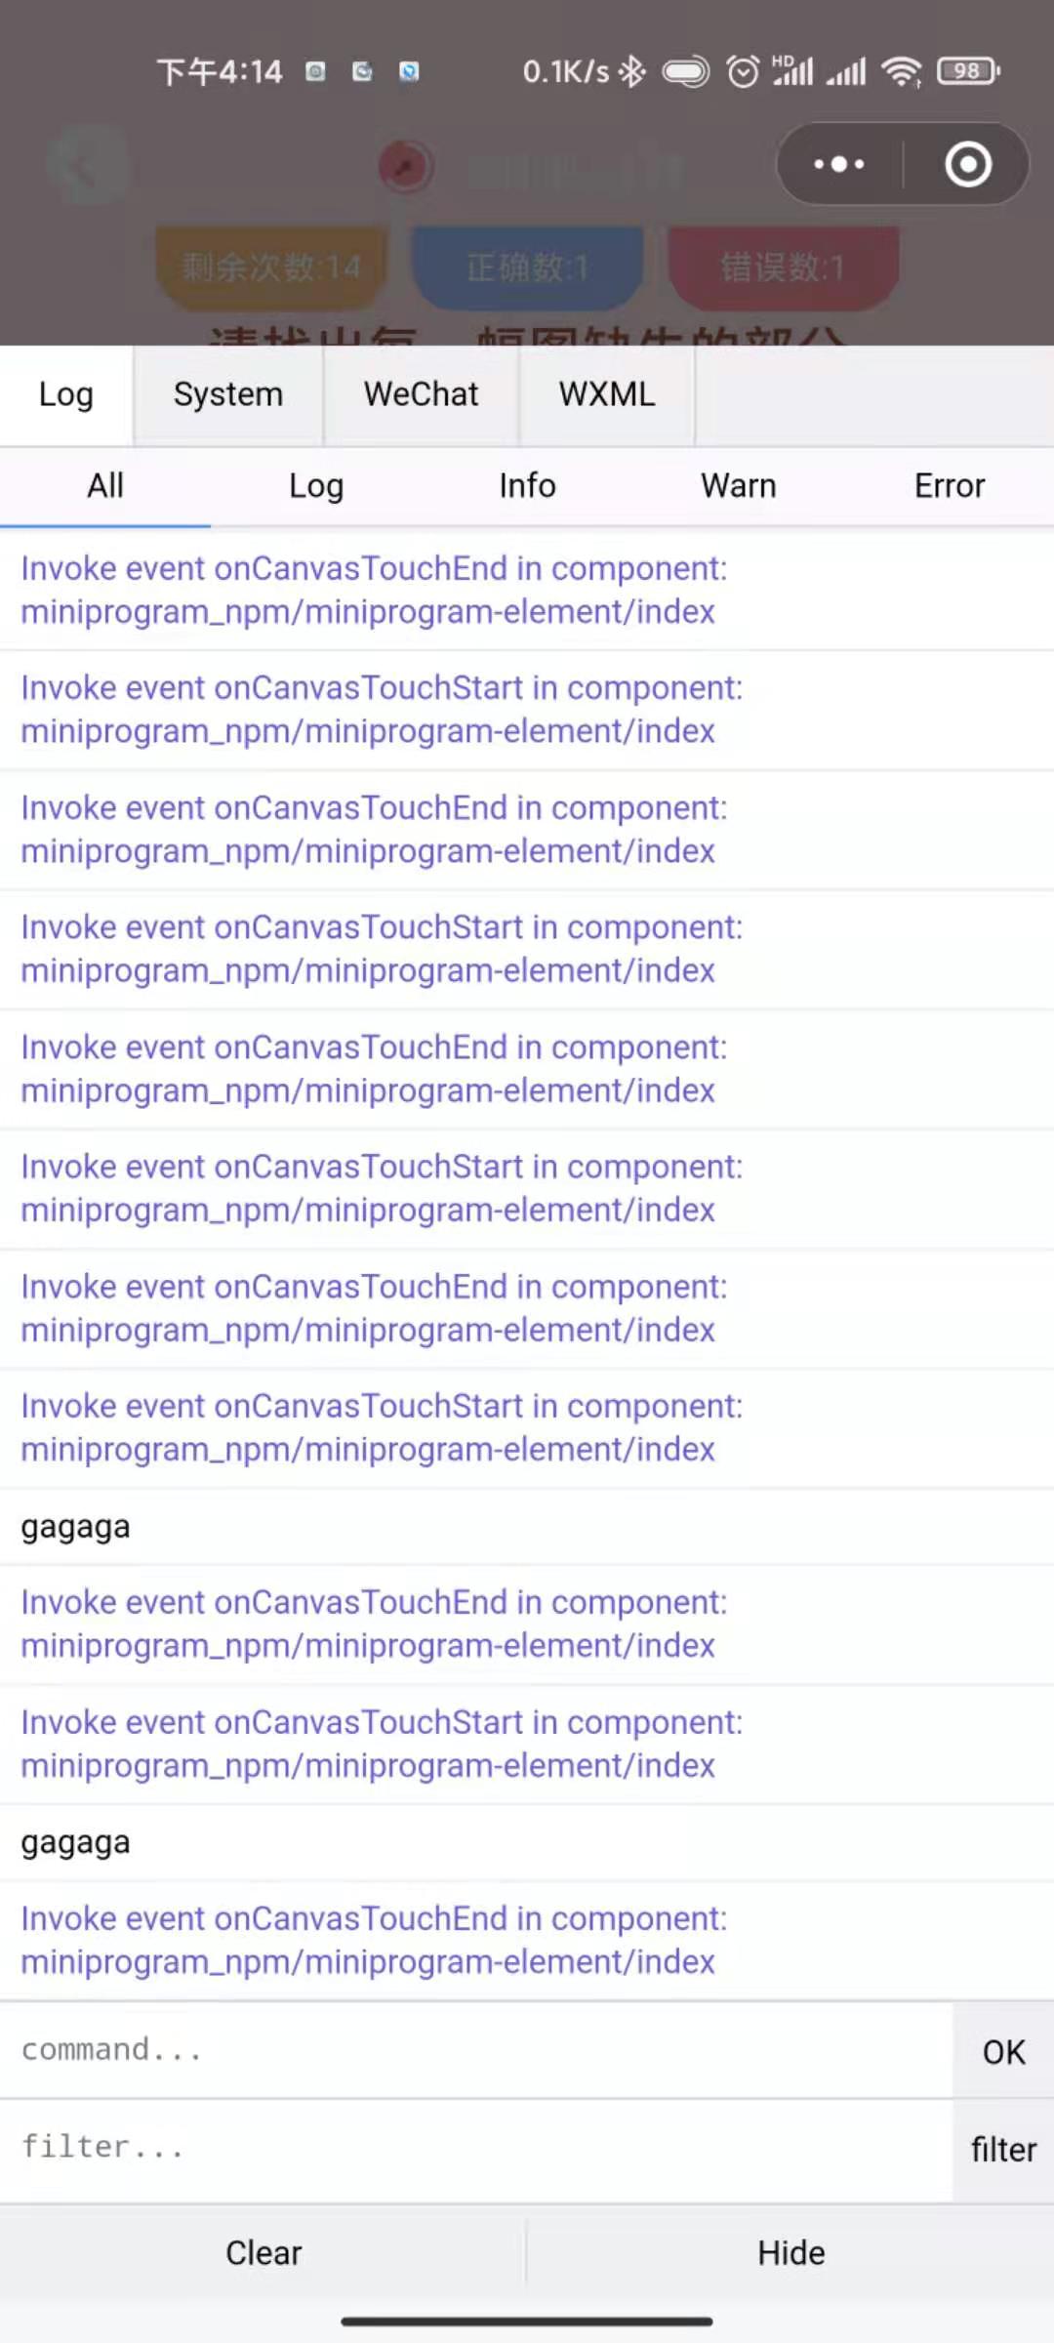Click the command input field

(x=390, y=2050)
